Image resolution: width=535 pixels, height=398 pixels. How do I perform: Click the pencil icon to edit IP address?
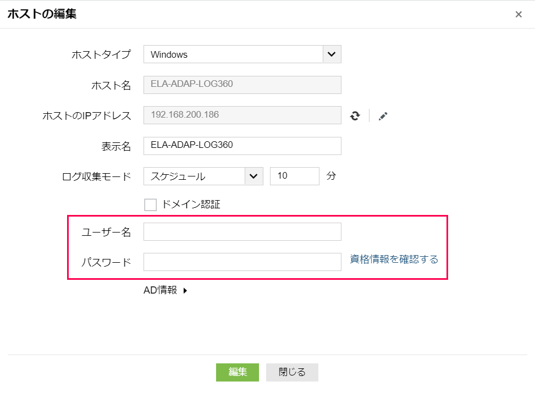(383, 116)
